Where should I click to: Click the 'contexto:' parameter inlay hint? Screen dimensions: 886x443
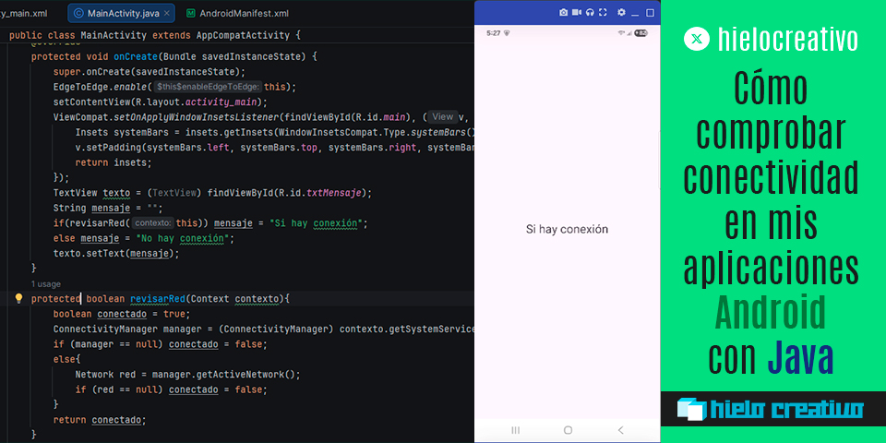[153, 223]
